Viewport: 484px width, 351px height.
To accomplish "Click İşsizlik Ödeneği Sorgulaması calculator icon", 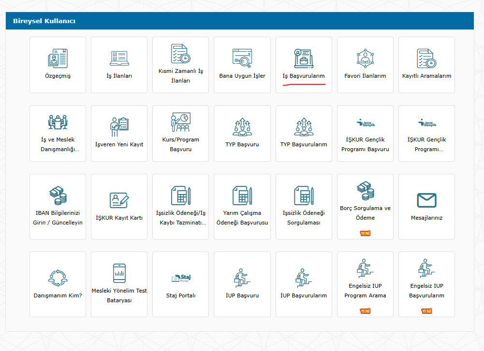I will point(304,196).
